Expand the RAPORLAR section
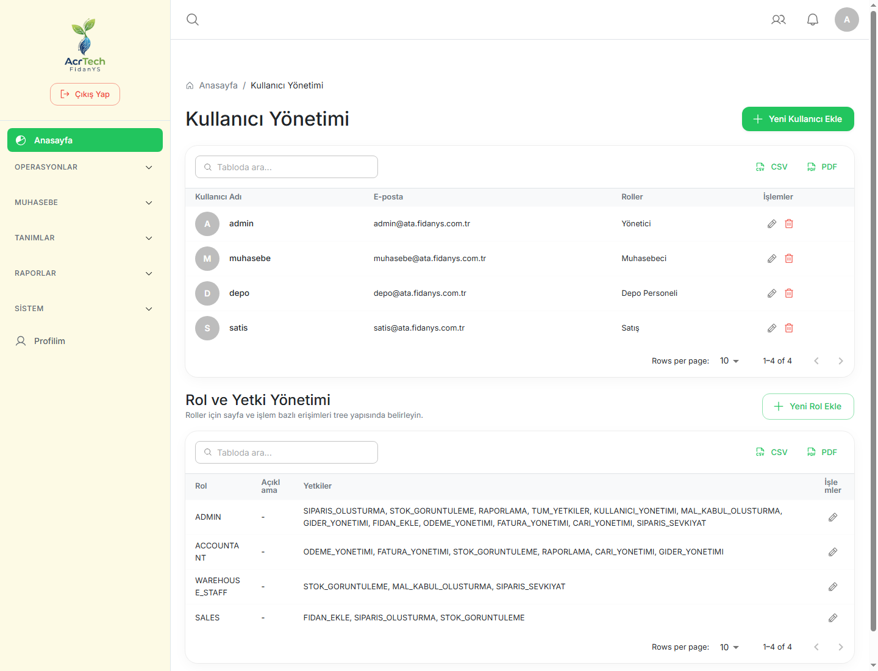878x671 pixels. pos(85,273)
